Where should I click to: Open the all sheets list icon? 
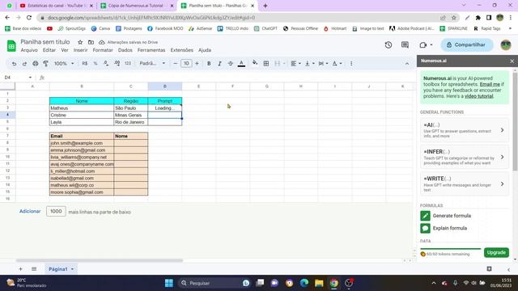(x=34, y=269)
